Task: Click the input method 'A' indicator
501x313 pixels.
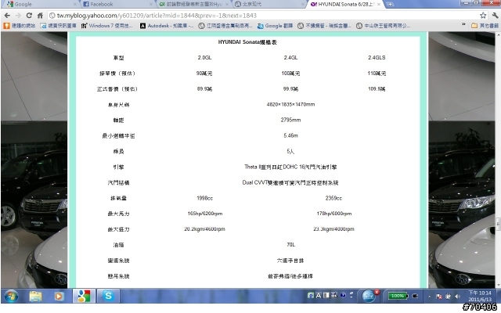Action: pyautogui.click(x=319, y=296)
